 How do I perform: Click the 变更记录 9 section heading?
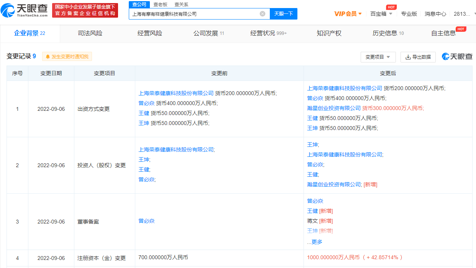coord(21,56)
